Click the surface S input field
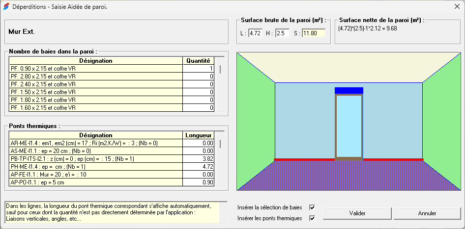The width and height of the screenshot is (465, 229). pos(313,33)
